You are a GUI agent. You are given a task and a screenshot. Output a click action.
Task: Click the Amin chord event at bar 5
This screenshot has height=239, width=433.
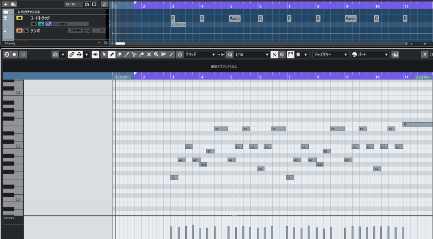point(234,19)
